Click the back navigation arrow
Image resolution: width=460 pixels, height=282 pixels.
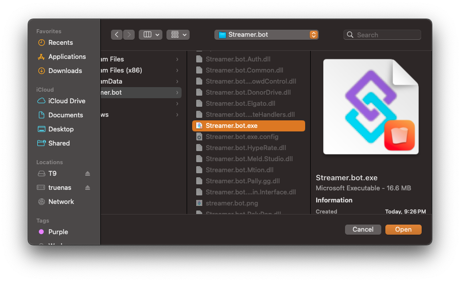point(117,35)
